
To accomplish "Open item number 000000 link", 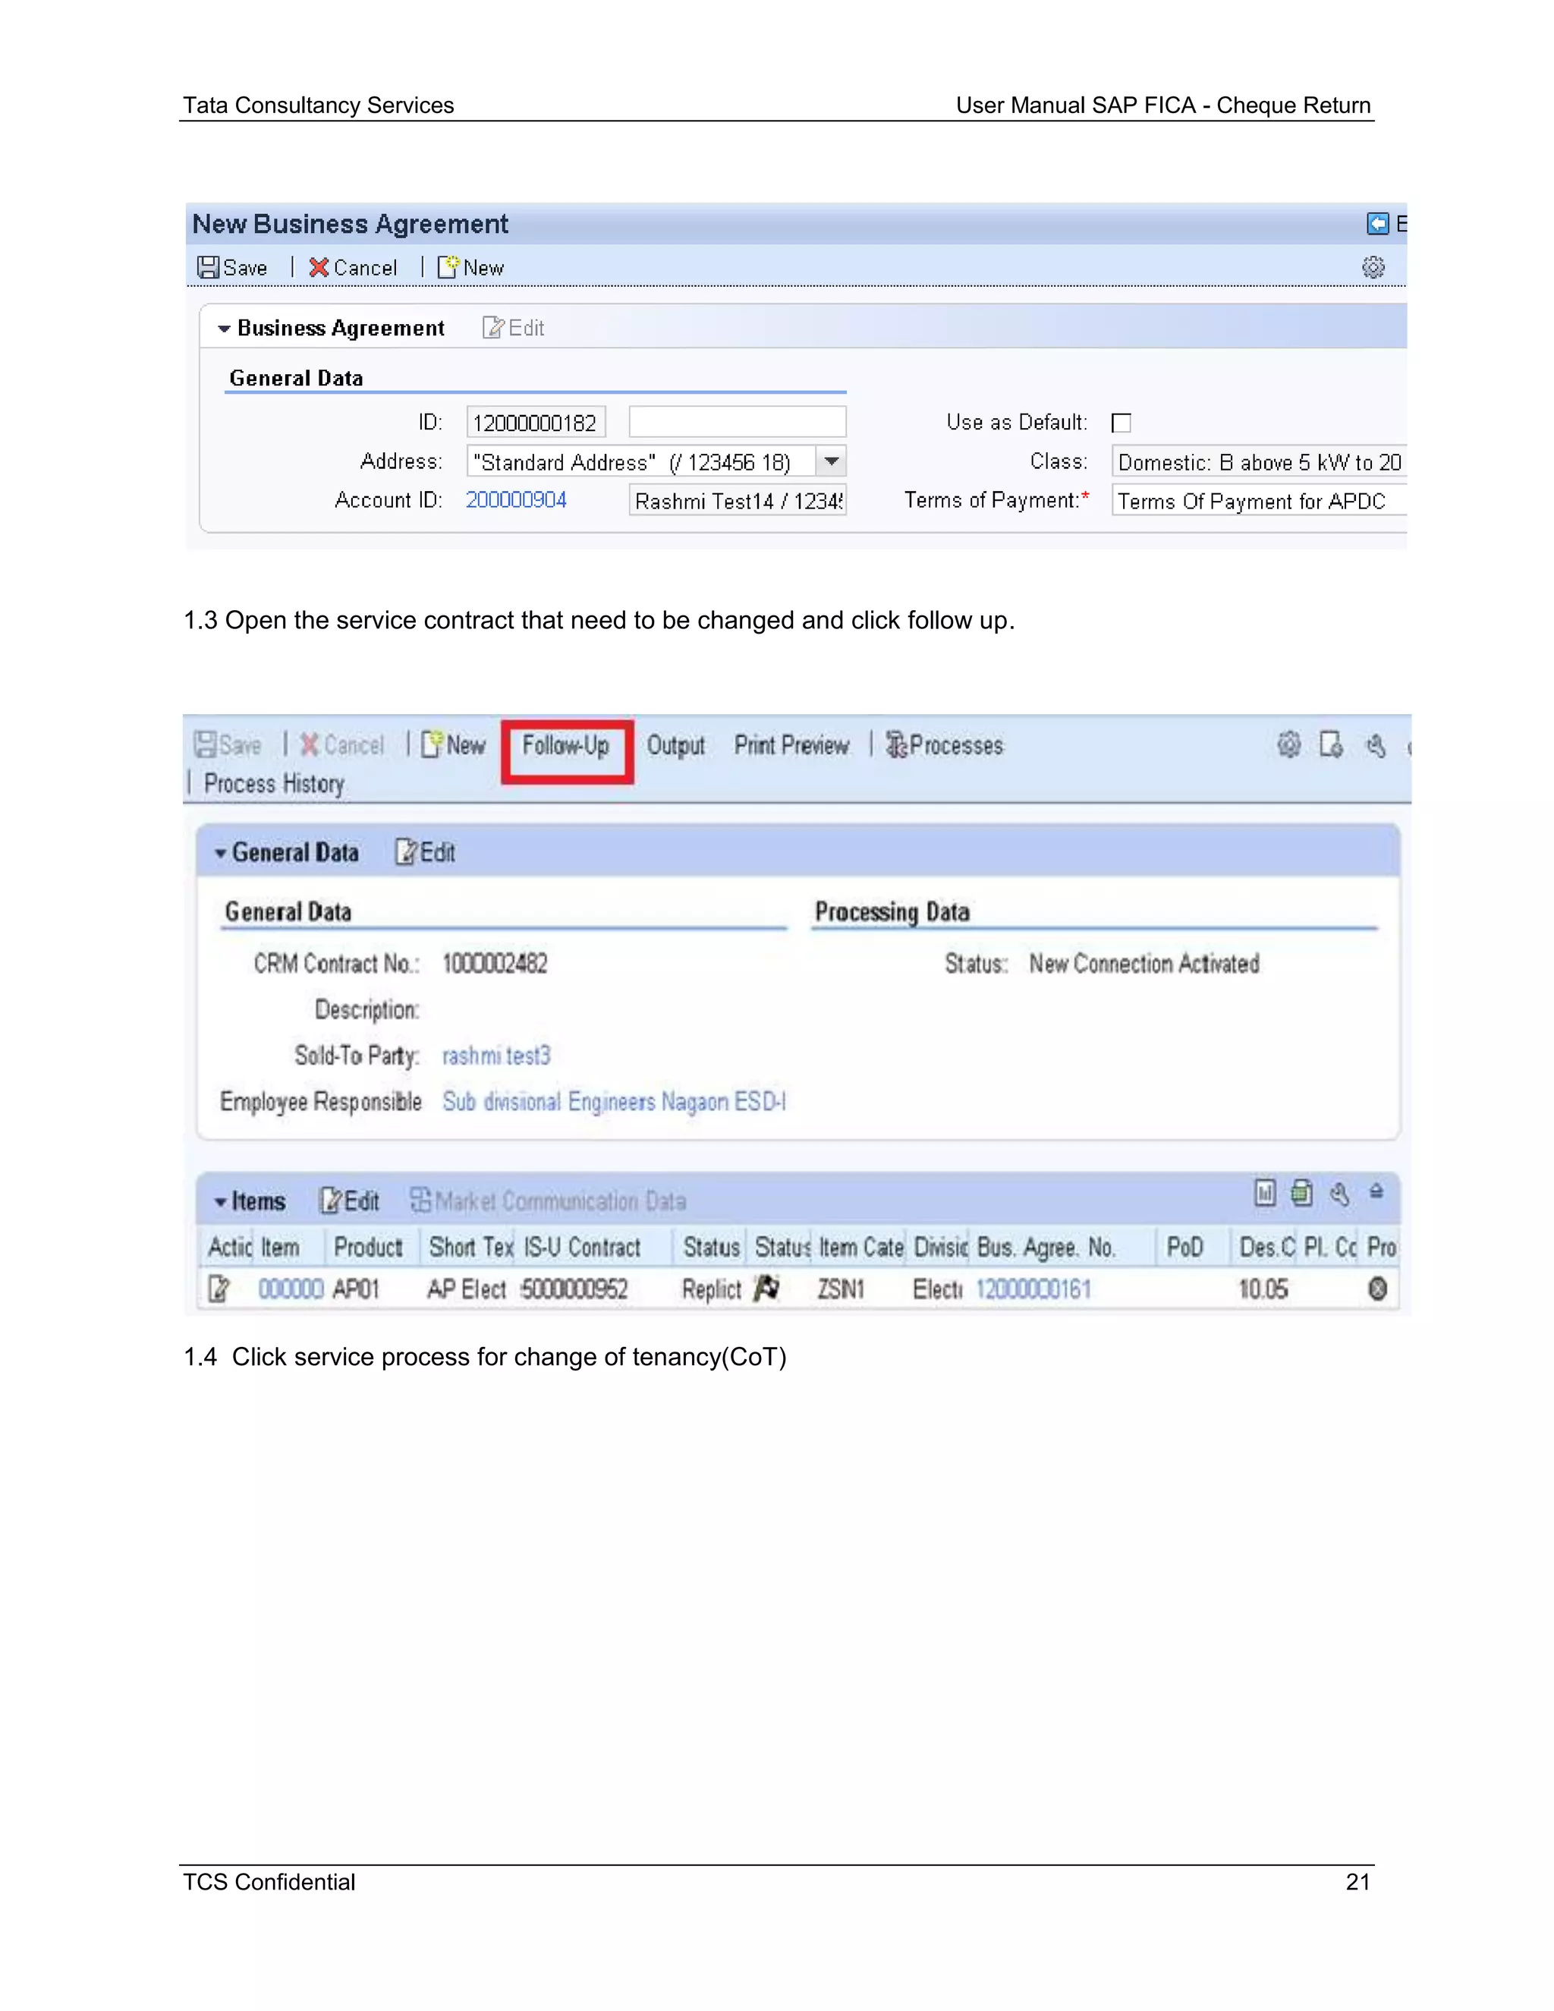I will pyautogui.click(x=290, y=1289).
